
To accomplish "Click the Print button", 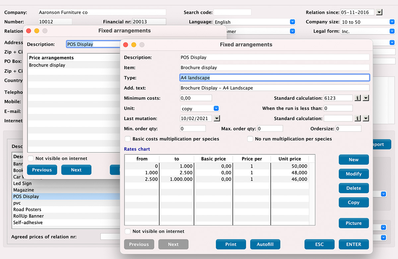I will [x=231, y=244].
